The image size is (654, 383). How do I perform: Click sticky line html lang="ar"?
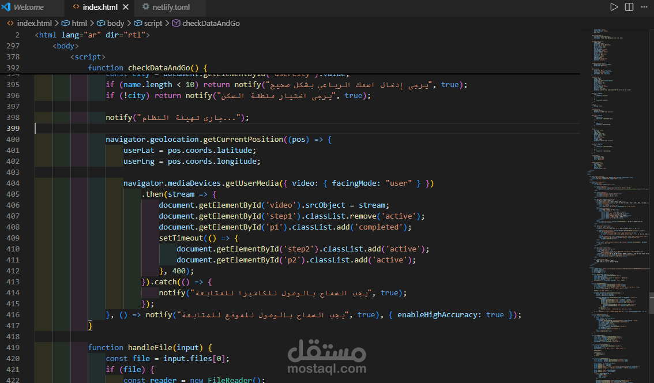[x=92, y=35]
